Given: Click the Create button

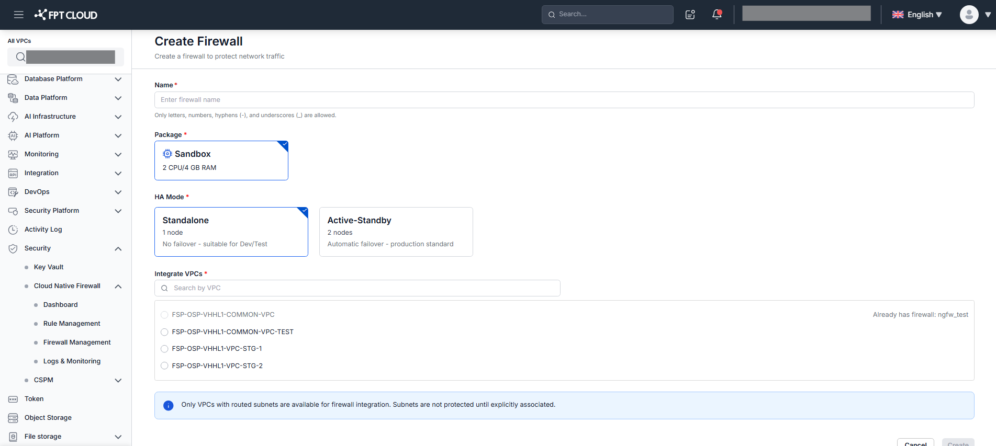Looking at the screenshot, I should pos(958,443).
